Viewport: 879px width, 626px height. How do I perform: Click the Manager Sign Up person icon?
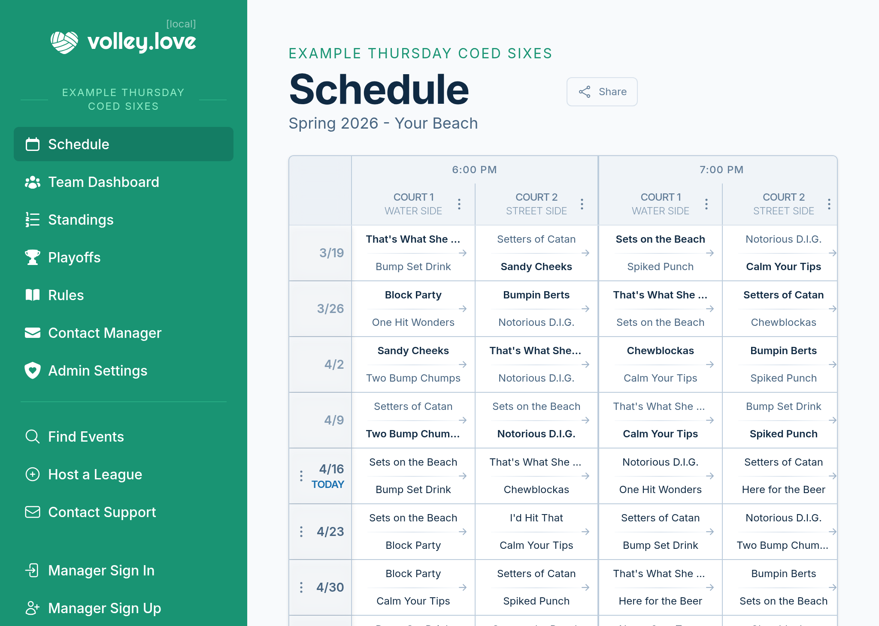(x=33, y=608)
